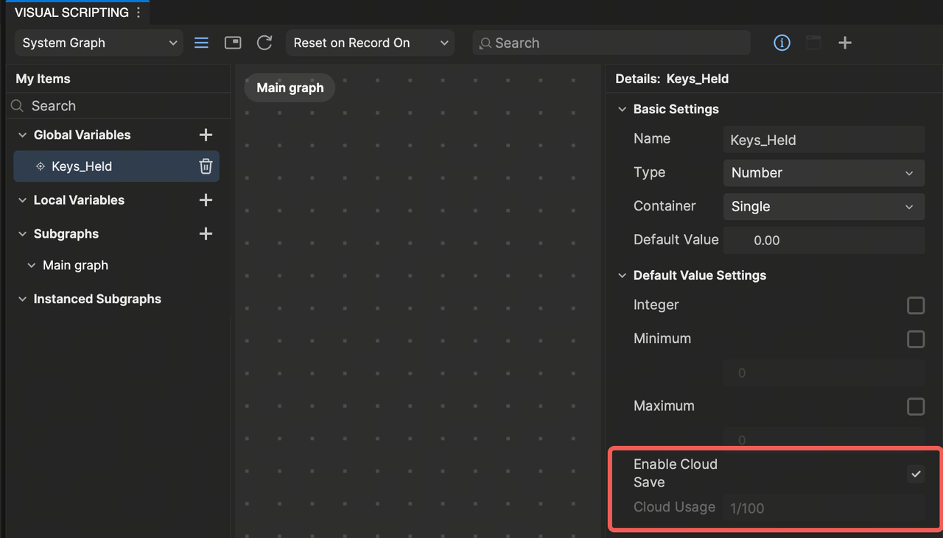Click the My Items panel header
This screenshot has width=943, height=538.
click(x=43, y=79)
